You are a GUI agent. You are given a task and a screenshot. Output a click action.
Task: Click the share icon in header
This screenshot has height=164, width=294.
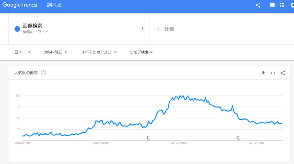258,5
